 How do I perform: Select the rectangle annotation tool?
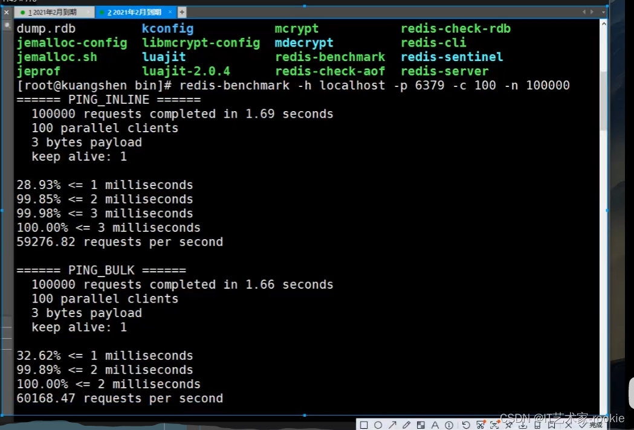coord(364,425)
